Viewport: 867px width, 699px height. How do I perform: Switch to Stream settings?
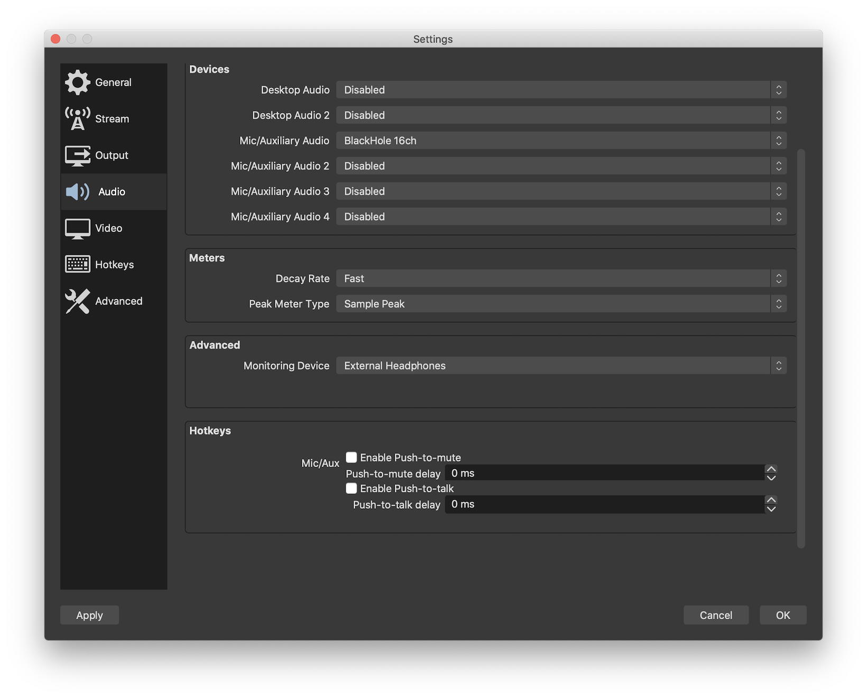click(x=114, y=119)
